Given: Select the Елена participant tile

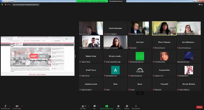Looking at the screenshot, I should (x=116, y=84).
